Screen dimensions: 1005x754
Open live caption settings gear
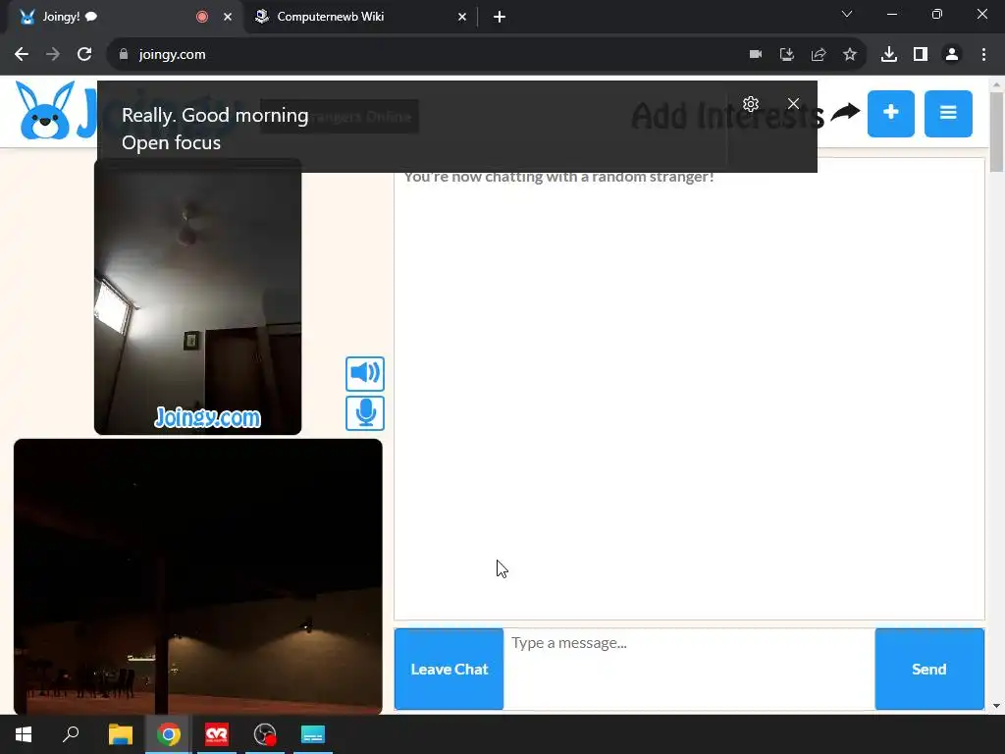751,104
